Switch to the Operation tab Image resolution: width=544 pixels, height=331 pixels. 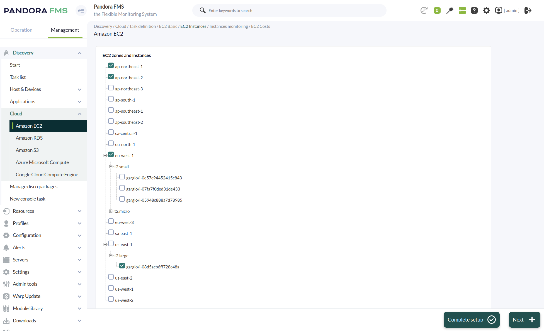pos(21,30)
